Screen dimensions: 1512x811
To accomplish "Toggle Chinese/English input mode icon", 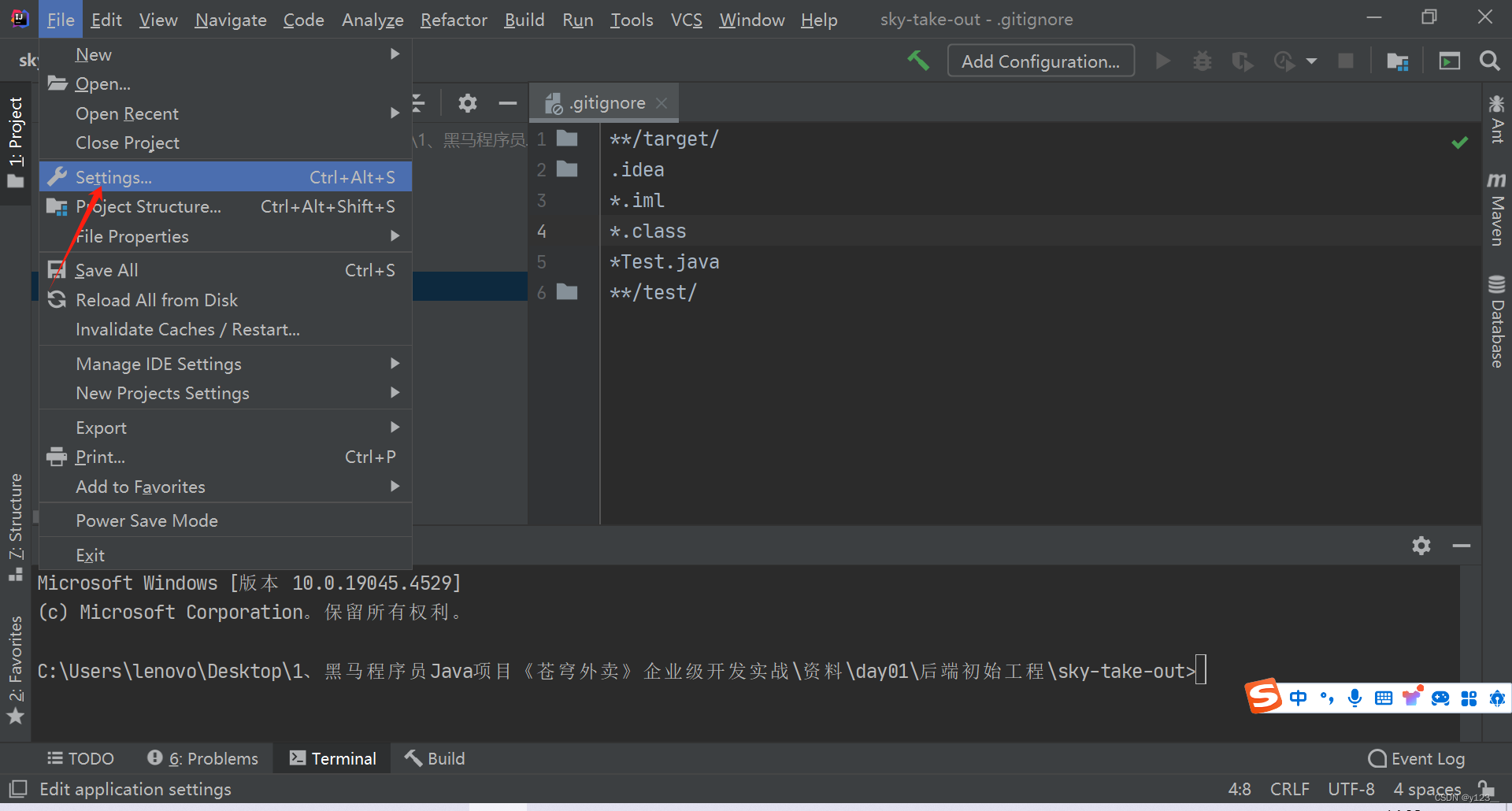I will point(1299,698).
